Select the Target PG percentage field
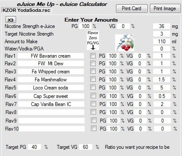This screenshot has height=156, width=182. tap(34, 147)
